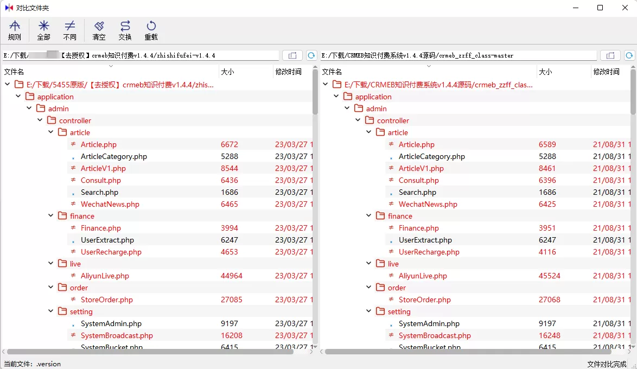
Task: Click not-equal marker of right UserRecharge.php
Action: coord(391,252)
